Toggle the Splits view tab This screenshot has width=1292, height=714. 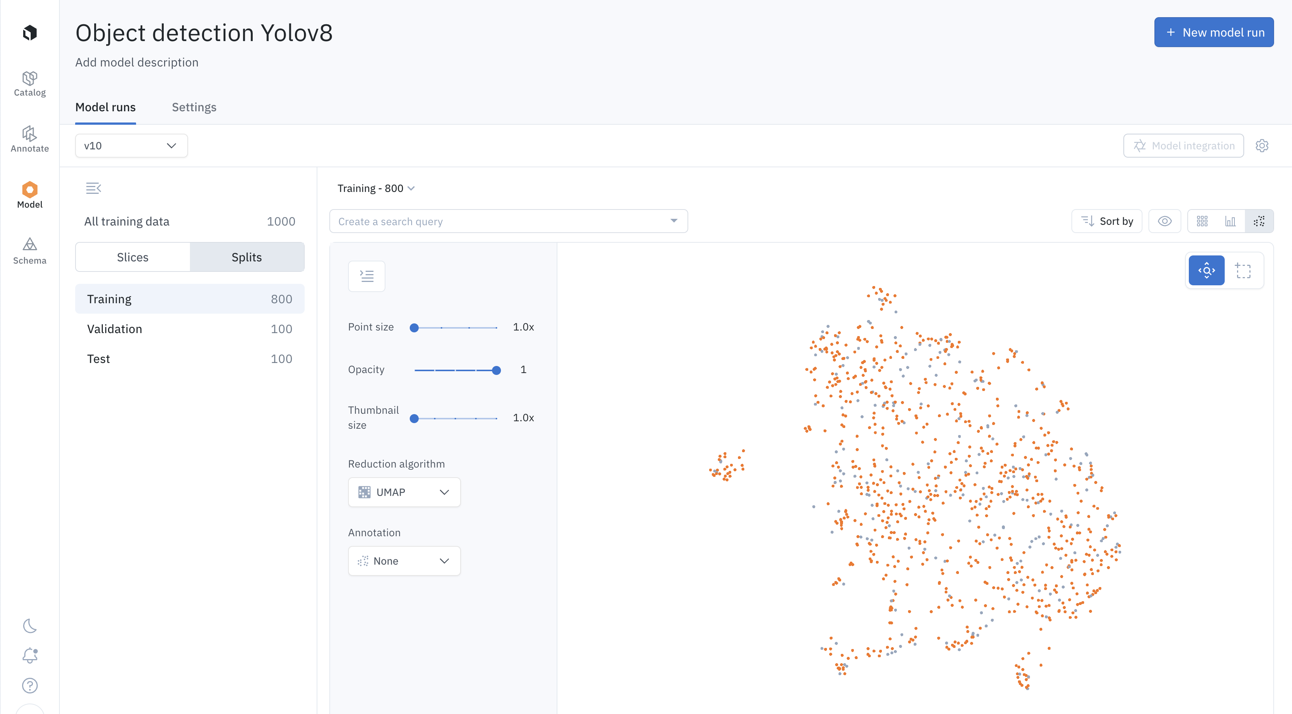pyautogui.click(x=246, y=257)
